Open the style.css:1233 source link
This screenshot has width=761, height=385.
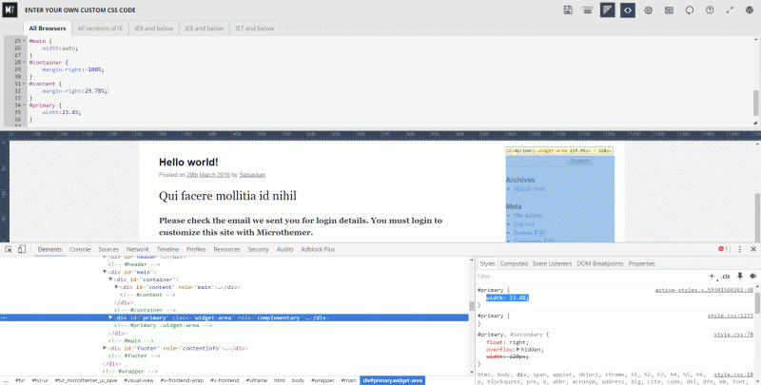pyautogui.click(x=730, y=317)
